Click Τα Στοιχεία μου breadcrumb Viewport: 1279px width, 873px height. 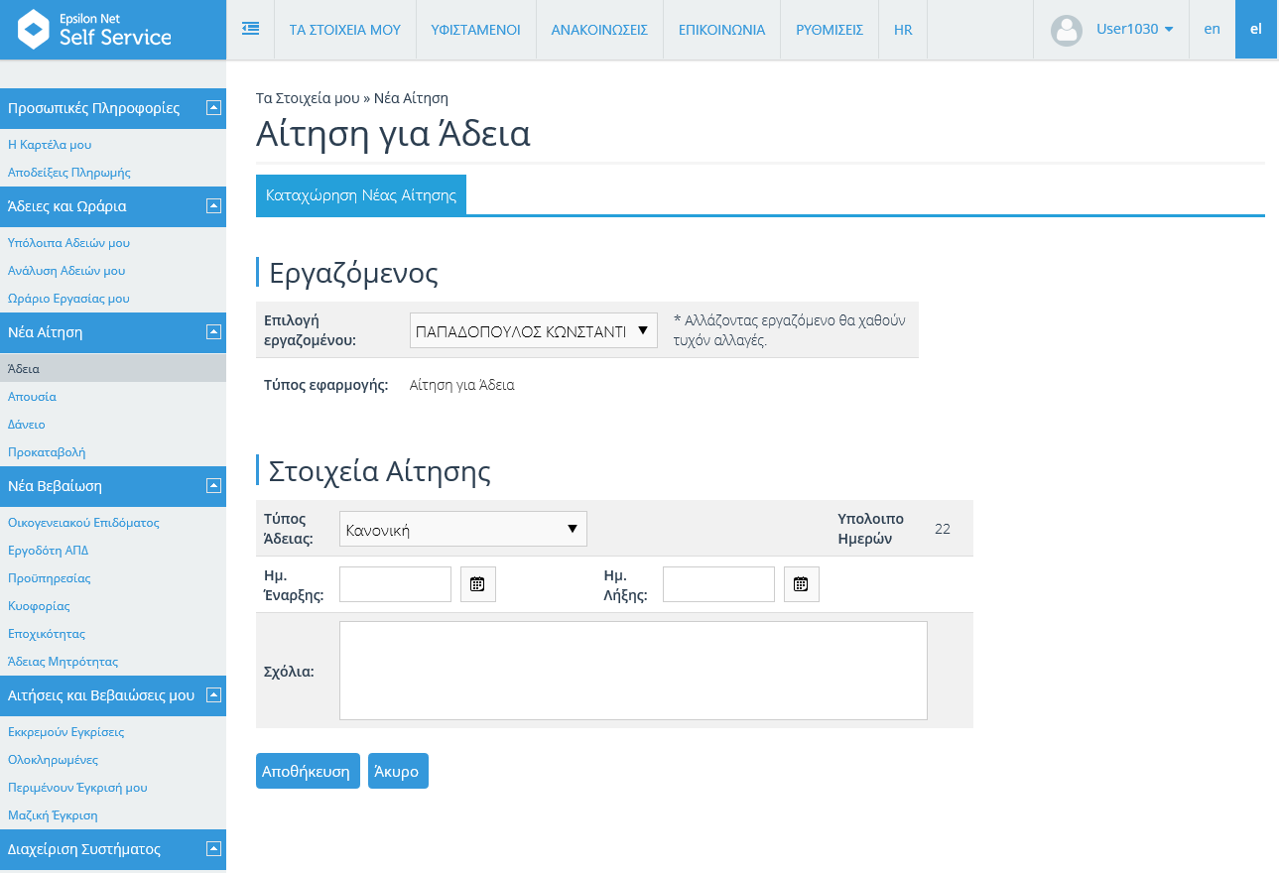(308, 98)
